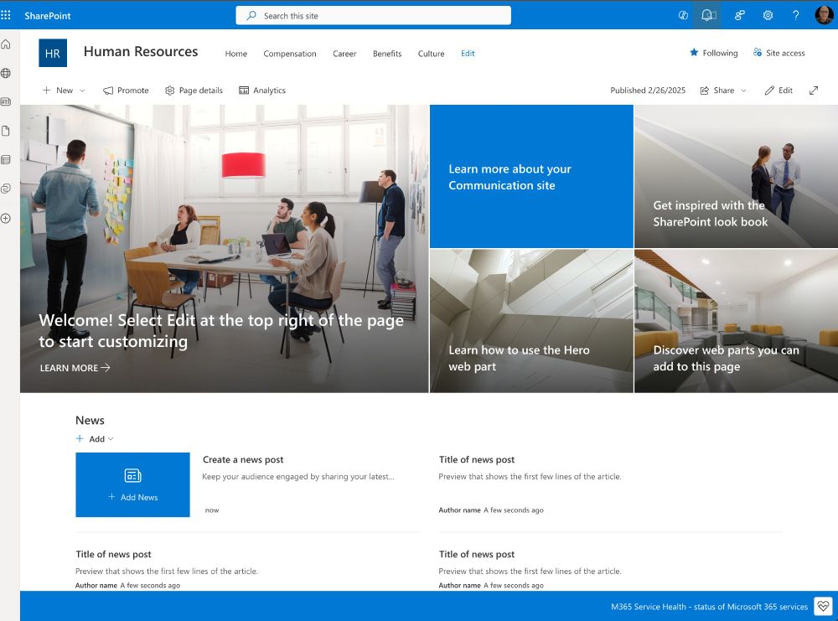
Task: Open the Microsoft 365 app launcher
Action: click(x=6, y=15)
